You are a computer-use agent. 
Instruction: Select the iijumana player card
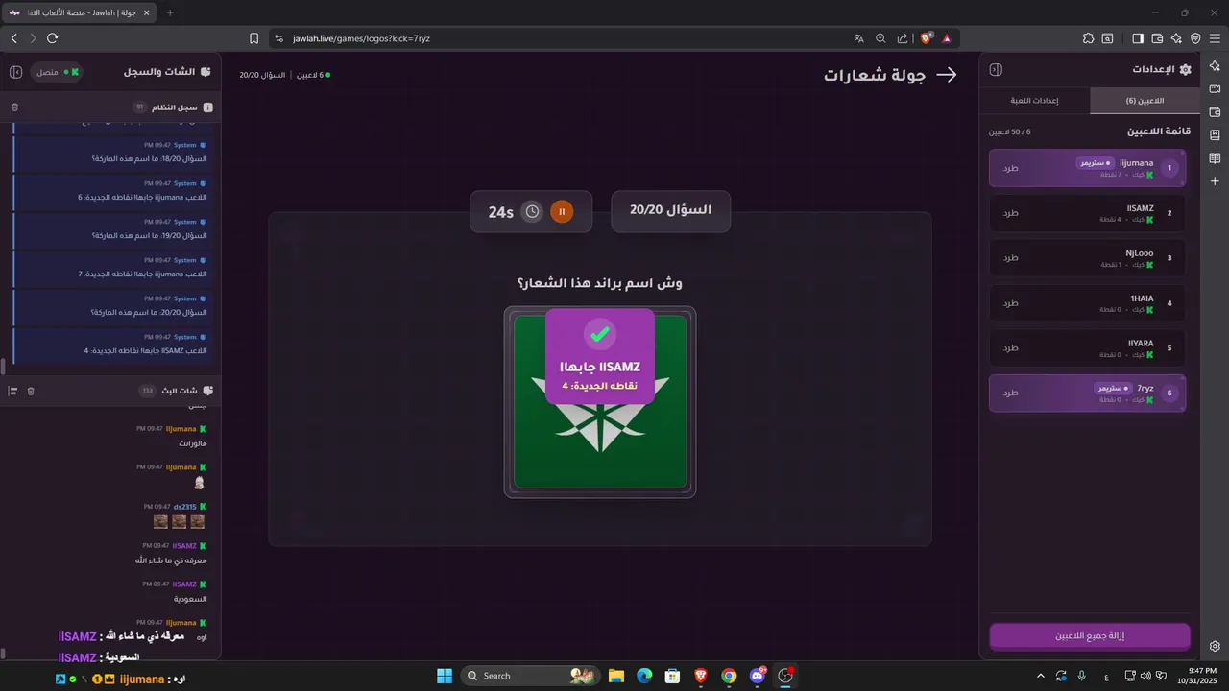tap(1088, 168)
